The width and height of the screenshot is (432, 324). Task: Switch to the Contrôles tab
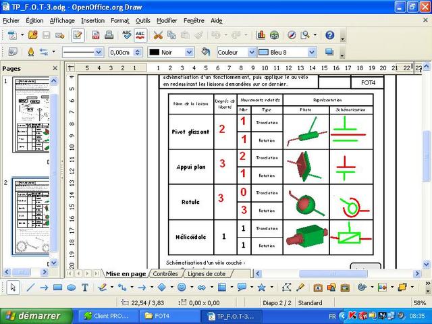pos(165,273)
